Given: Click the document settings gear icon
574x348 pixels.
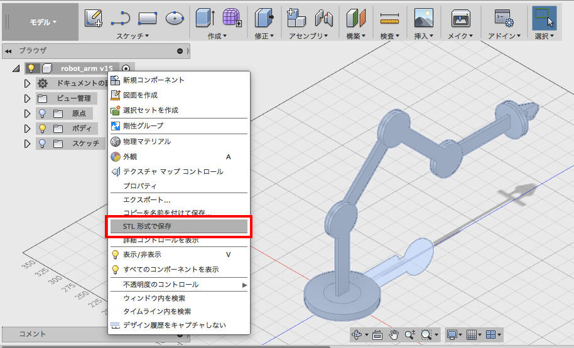Looking at the screenshot, I should [43, 83].
